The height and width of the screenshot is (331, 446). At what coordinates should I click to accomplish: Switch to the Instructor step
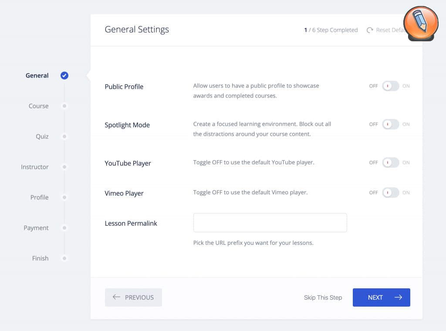35,167
